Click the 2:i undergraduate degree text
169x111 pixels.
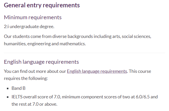(x=29, y=26)
